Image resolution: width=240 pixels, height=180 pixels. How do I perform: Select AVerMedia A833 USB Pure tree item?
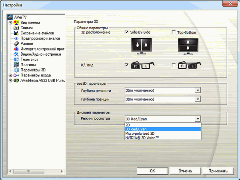tap(42, 80)
